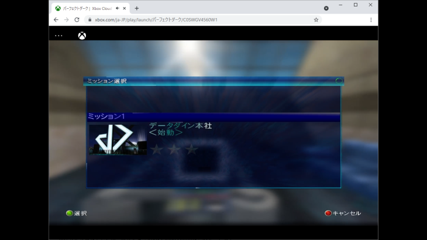Click the first mission rating star
This screenshot has width=427, height=240.
(x=157, y=150)
